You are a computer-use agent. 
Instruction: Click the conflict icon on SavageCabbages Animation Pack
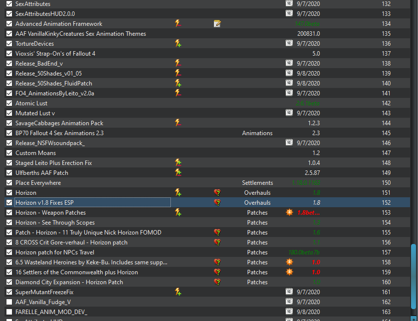[178, 123]
